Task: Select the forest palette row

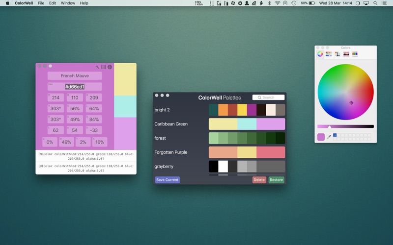Action: coord(220,138)
